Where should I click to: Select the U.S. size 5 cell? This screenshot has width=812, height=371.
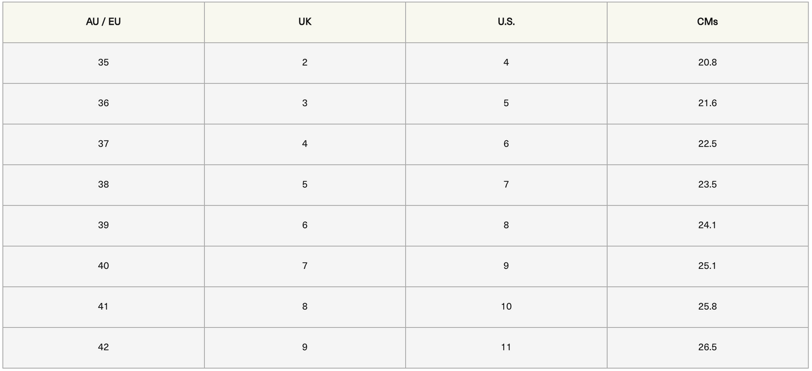(506, 103)
